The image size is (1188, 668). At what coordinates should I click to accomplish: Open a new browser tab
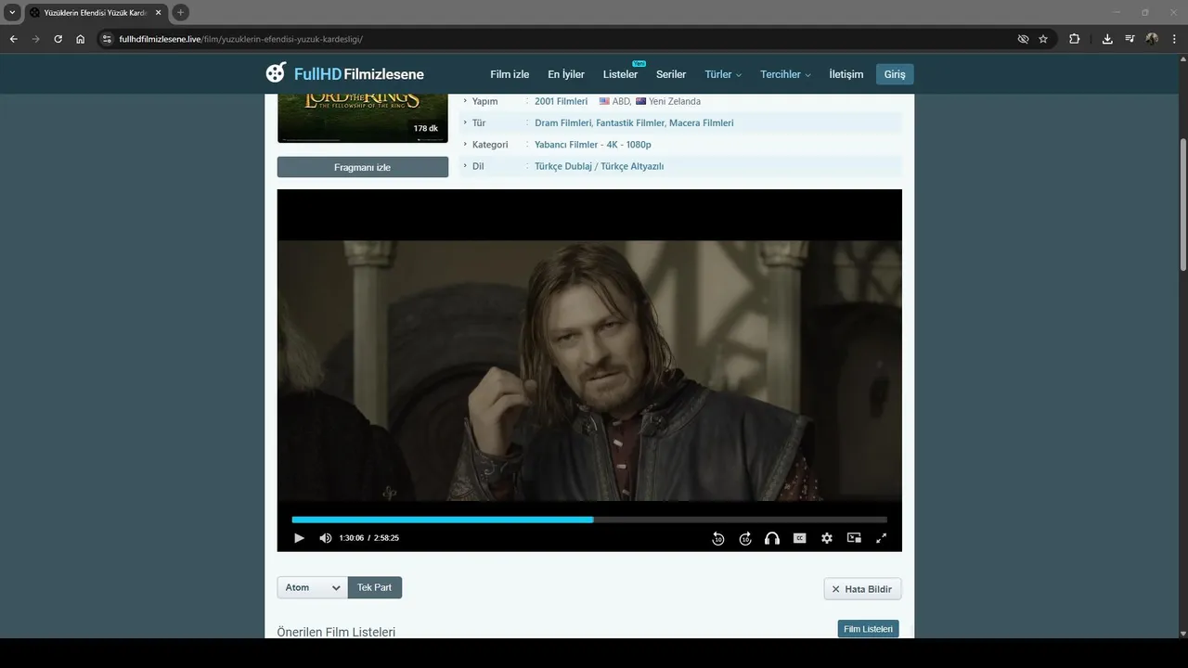(x=181, y=12)
